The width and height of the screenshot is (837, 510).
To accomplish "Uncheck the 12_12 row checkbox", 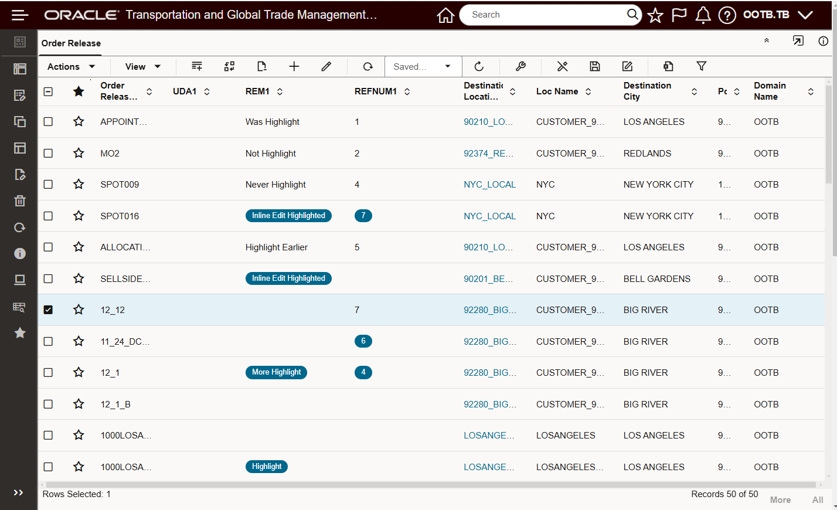I will click(48, 310).
